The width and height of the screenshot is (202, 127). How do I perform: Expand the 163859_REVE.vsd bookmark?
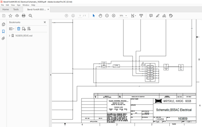[9, 36]
